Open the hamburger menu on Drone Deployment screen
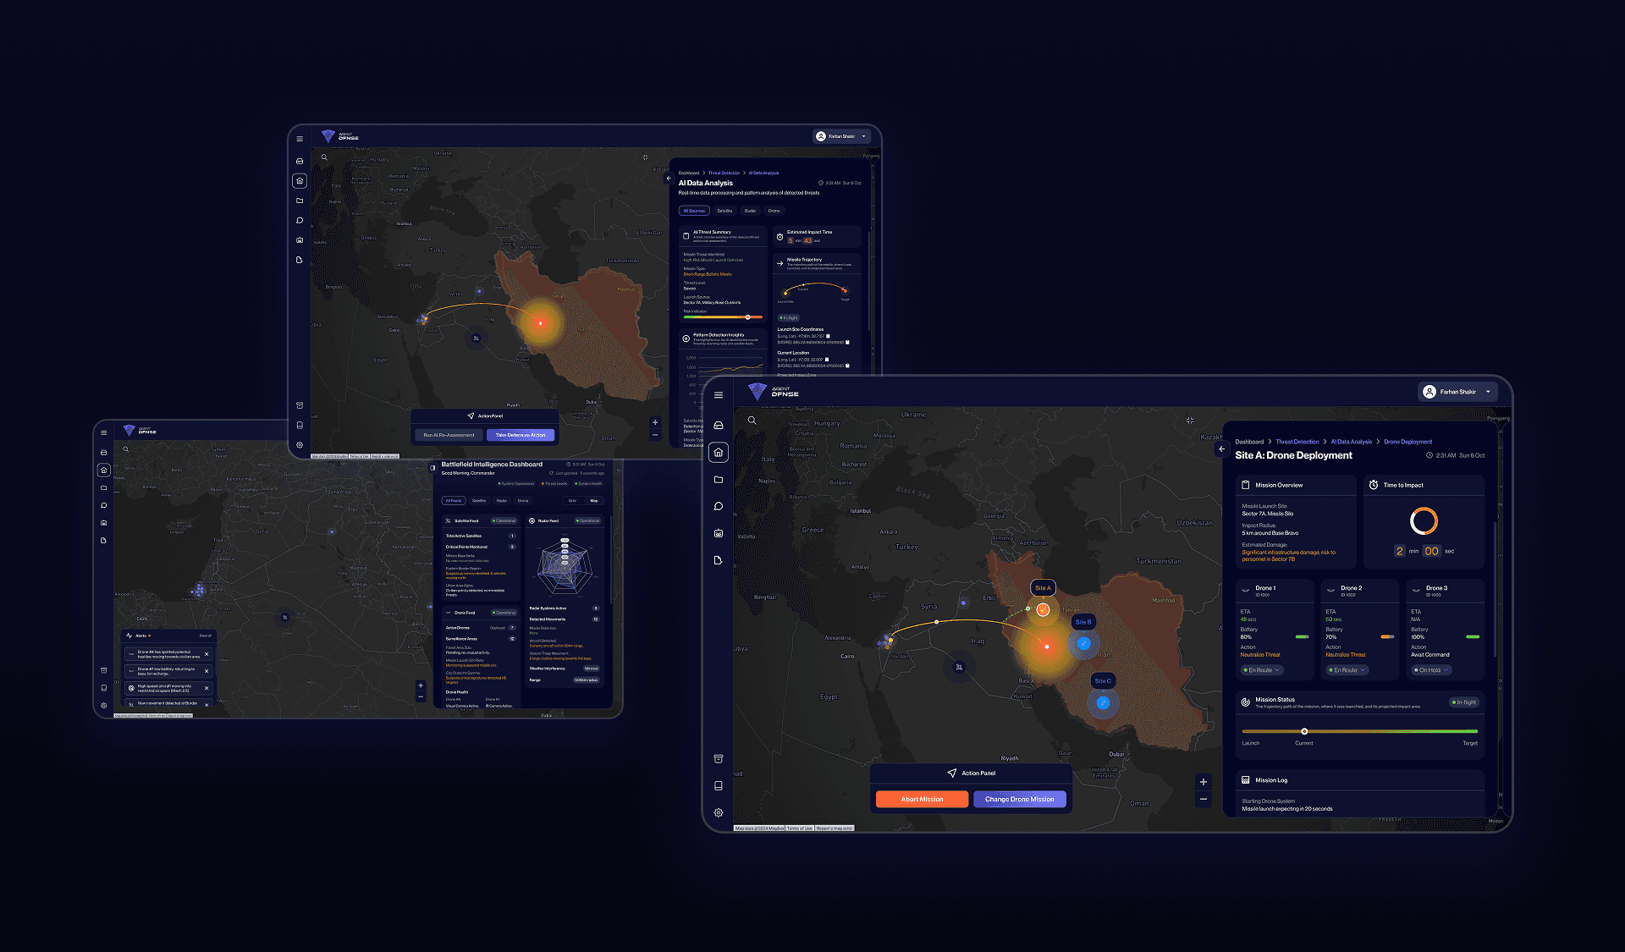 coord(718,395)
